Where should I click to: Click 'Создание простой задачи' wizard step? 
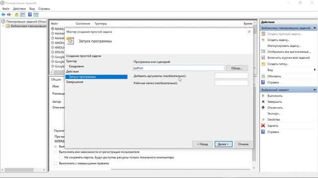(83, 56)
